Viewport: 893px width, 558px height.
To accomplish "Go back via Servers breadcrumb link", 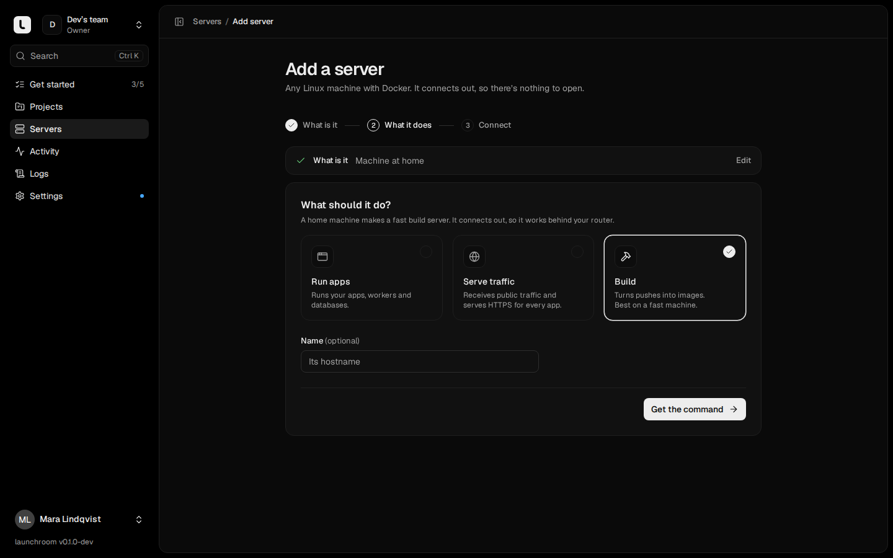I will click(207, 22).
